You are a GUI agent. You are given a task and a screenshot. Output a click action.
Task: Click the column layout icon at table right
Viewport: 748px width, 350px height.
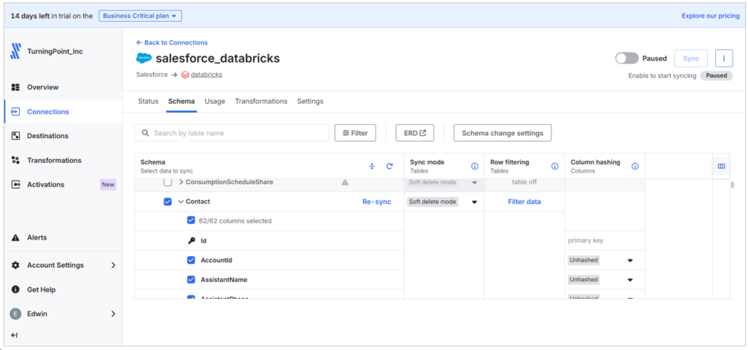pos(721,166)
